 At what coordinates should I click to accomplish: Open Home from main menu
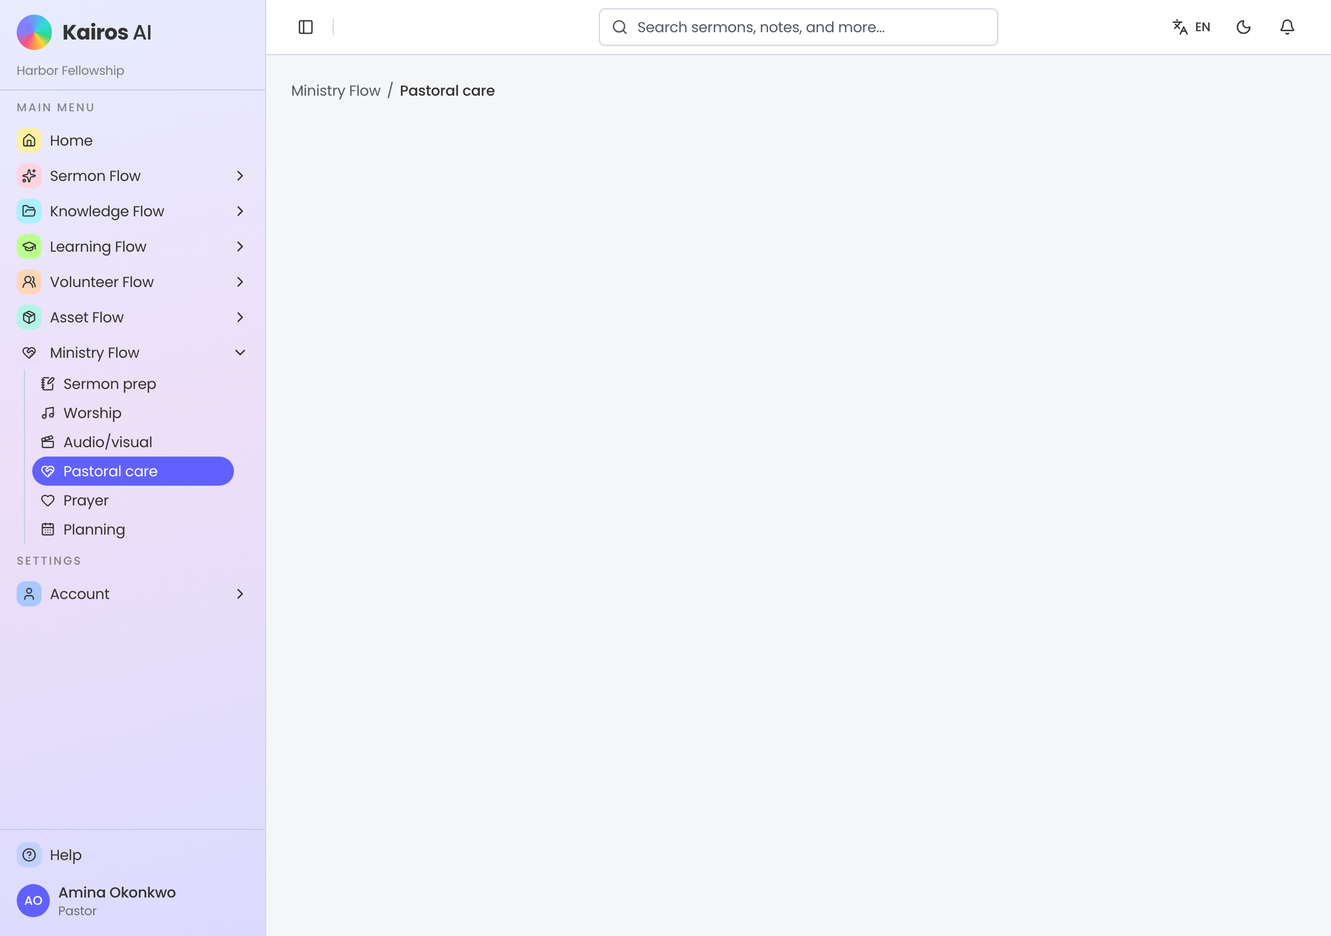133,140
